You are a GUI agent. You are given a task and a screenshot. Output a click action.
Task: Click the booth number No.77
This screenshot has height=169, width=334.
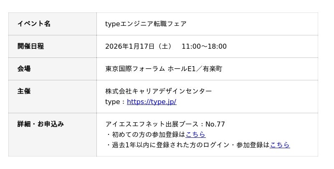(215, 124)
